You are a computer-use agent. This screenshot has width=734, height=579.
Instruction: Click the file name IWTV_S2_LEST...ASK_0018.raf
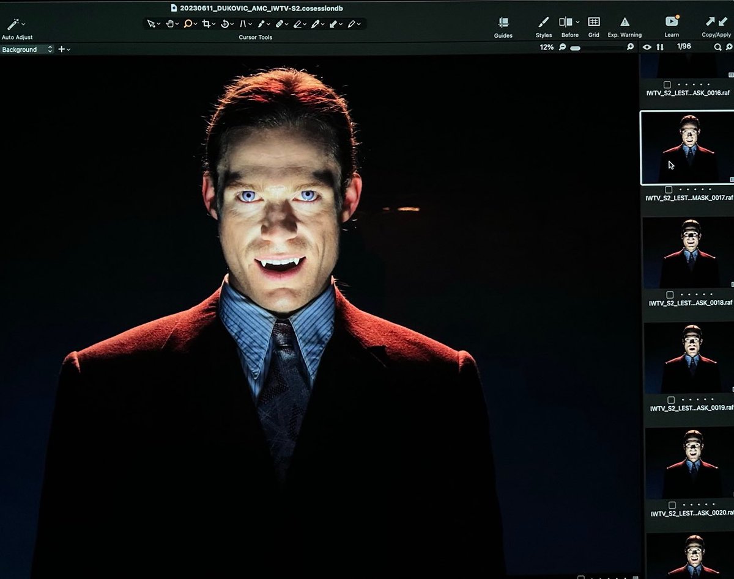point(691,303)
